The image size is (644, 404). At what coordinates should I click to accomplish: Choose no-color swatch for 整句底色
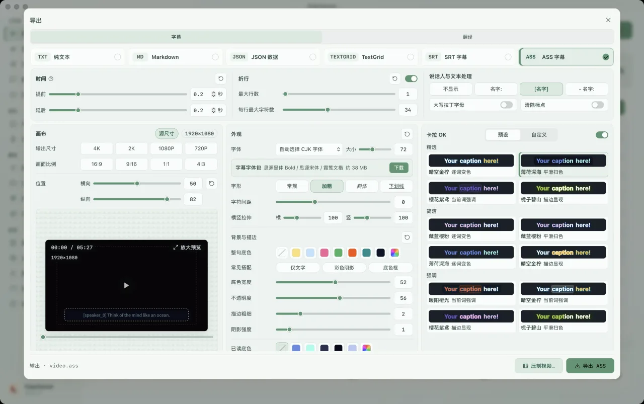pyautogui.click(x=282, y=253)
